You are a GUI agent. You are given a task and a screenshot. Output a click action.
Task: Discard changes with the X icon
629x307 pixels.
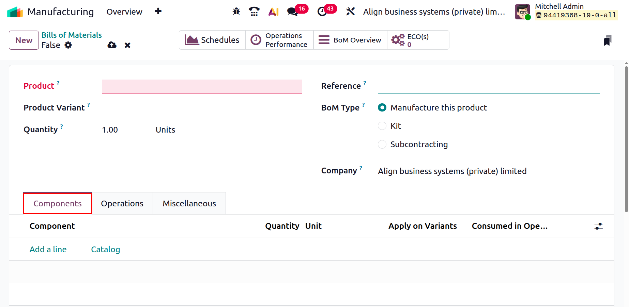pos(127,45)
